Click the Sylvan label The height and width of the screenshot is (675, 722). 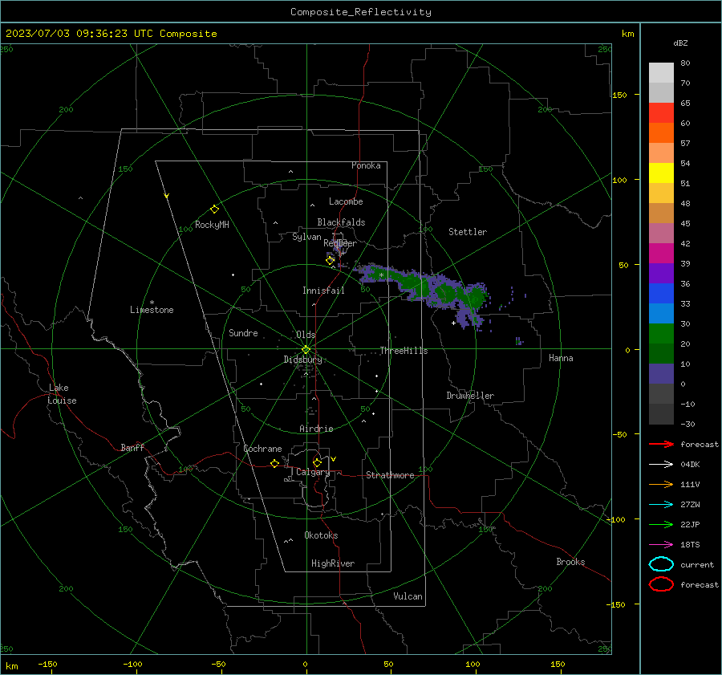pos(306,237)
